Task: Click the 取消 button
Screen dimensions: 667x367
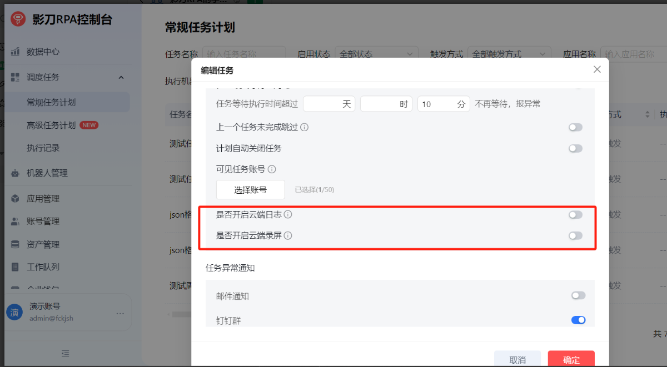Action: [517, 359]
